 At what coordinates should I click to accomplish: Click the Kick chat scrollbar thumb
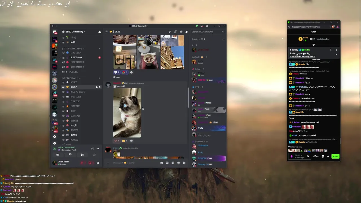coord(340,141)
